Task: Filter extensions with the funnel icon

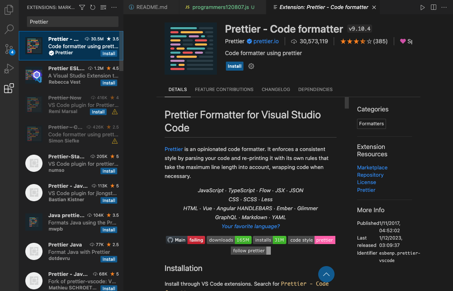Action: [82, 7]
